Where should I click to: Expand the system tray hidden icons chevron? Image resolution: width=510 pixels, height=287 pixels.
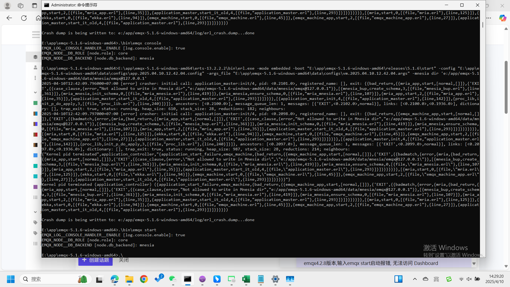tap(415, 279)
